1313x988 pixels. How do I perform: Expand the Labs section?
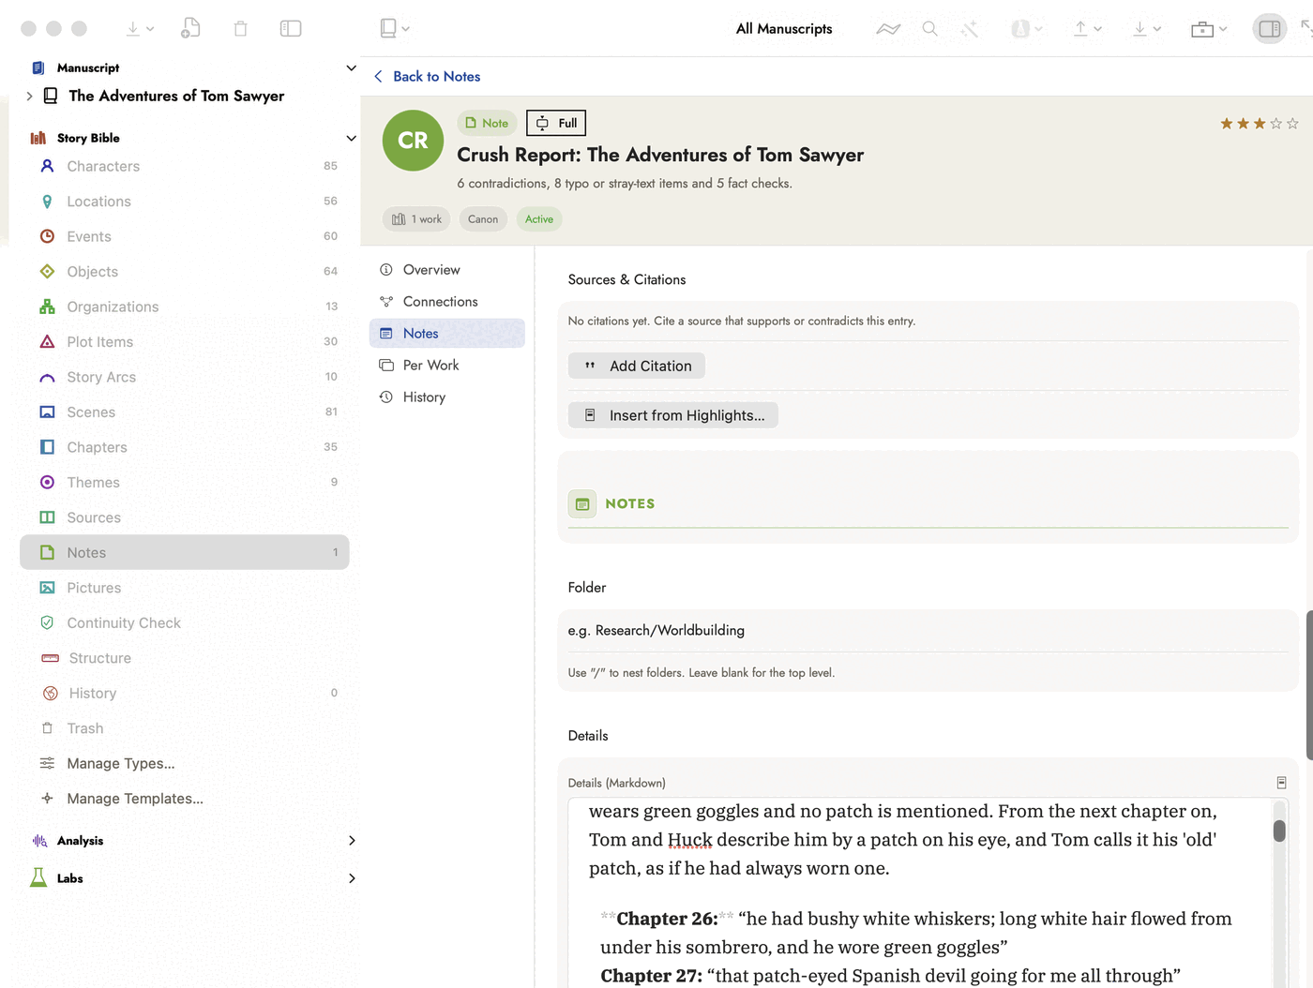pos(352,878)
